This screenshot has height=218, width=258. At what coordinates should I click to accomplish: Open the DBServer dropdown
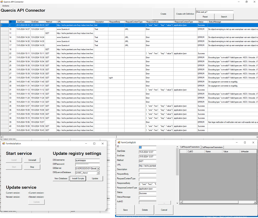tap(98, 169)
